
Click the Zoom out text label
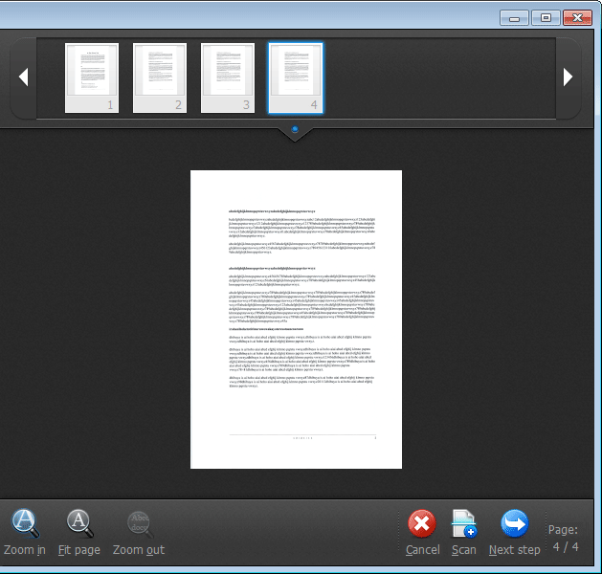[139, 550]
